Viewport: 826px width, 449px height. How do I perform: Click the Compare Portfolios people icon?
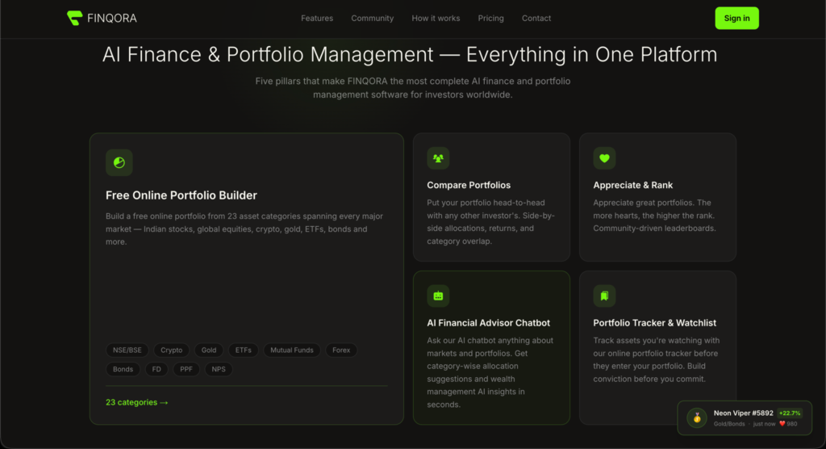tap(438, 158)
